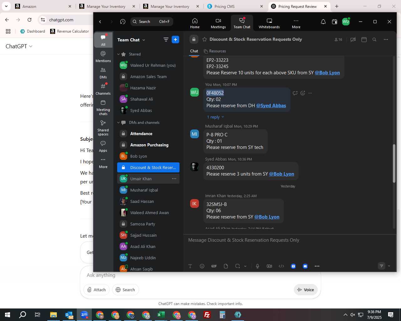Open Apps in the Zoom sidebar

(x=103, y=146)
